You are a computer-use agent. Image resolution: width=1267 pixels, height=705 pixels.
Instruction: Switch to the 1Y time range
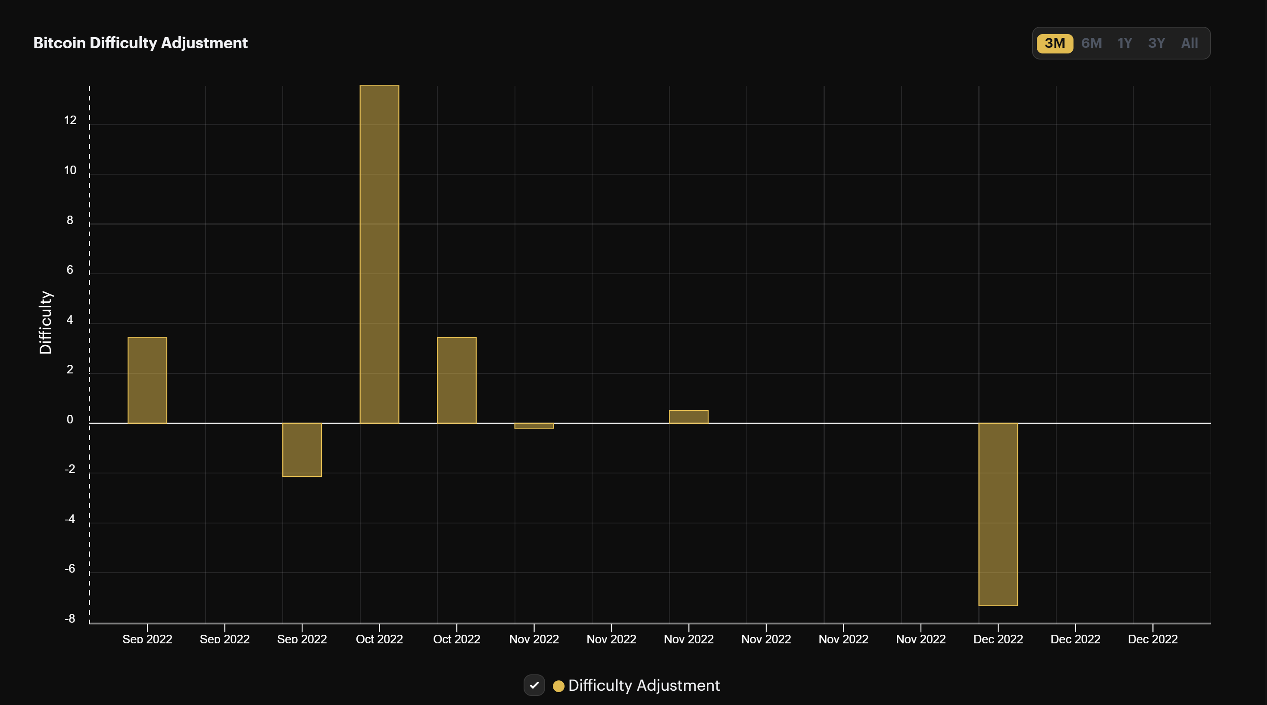pyautogui.click(x=1124, y=43)
